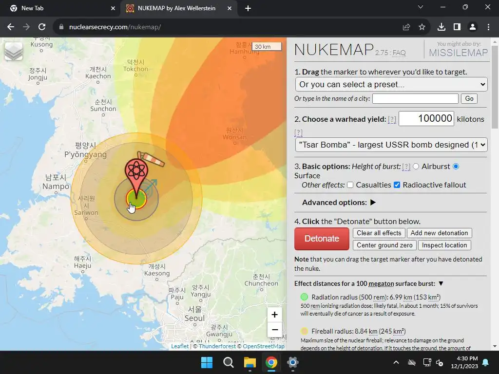Click Add new detonation button
The image size is (499, 374).
tap(439, 233)
